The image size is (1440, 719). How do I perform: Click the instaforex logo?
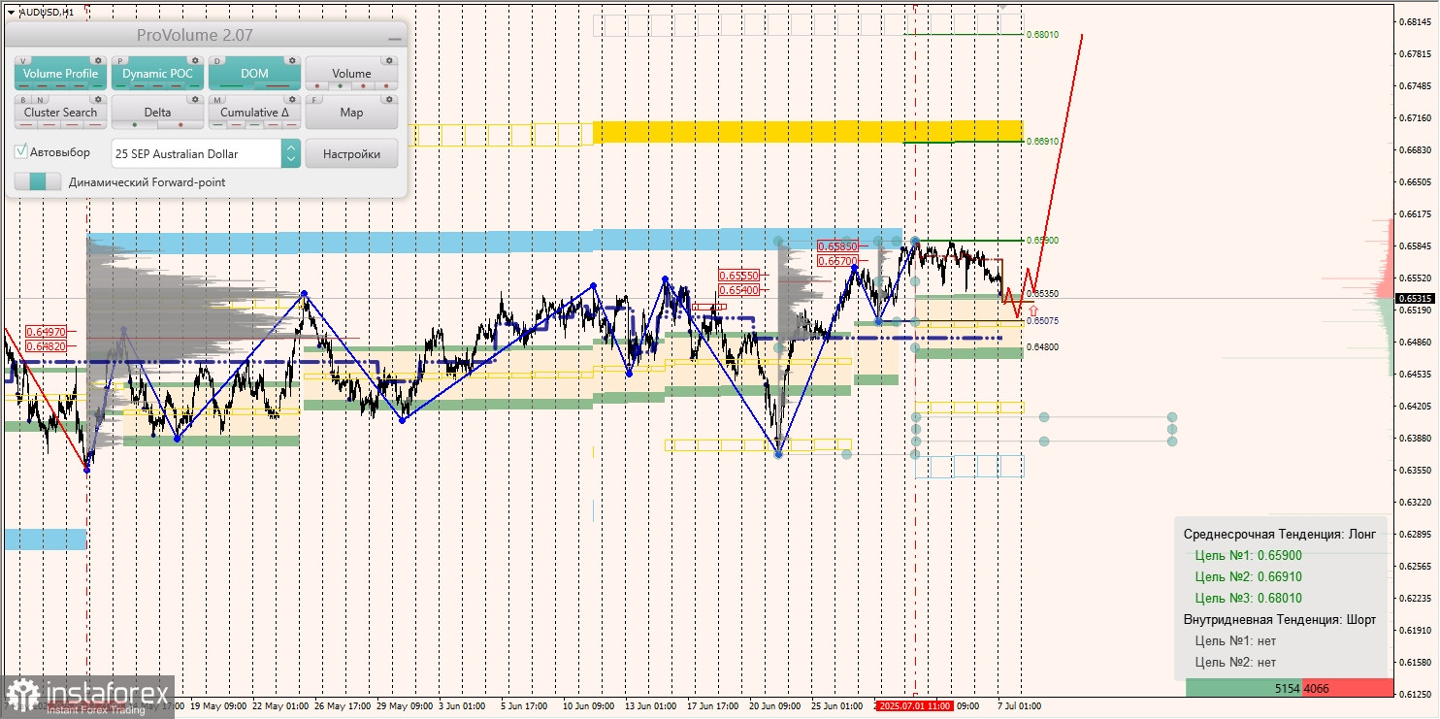pyautogui.click(x=88, y=698)
